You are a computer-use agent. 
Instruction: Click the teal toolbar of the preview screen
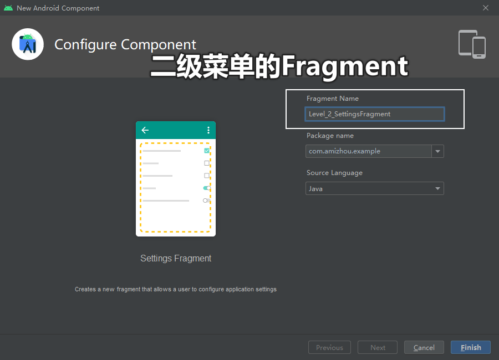coord(176,130)
